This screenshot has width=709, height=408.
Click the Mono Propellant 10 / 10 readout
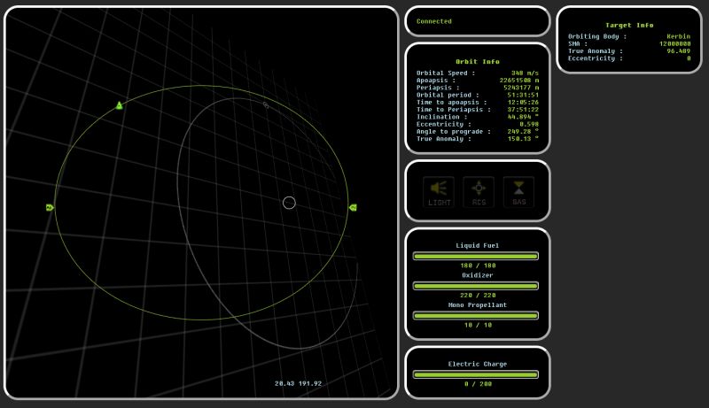(x=478, y=325)
